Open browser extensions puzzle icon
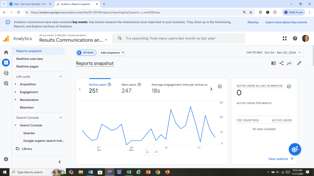The height and width of the screenshot is (176, 314). click(275, 12)
